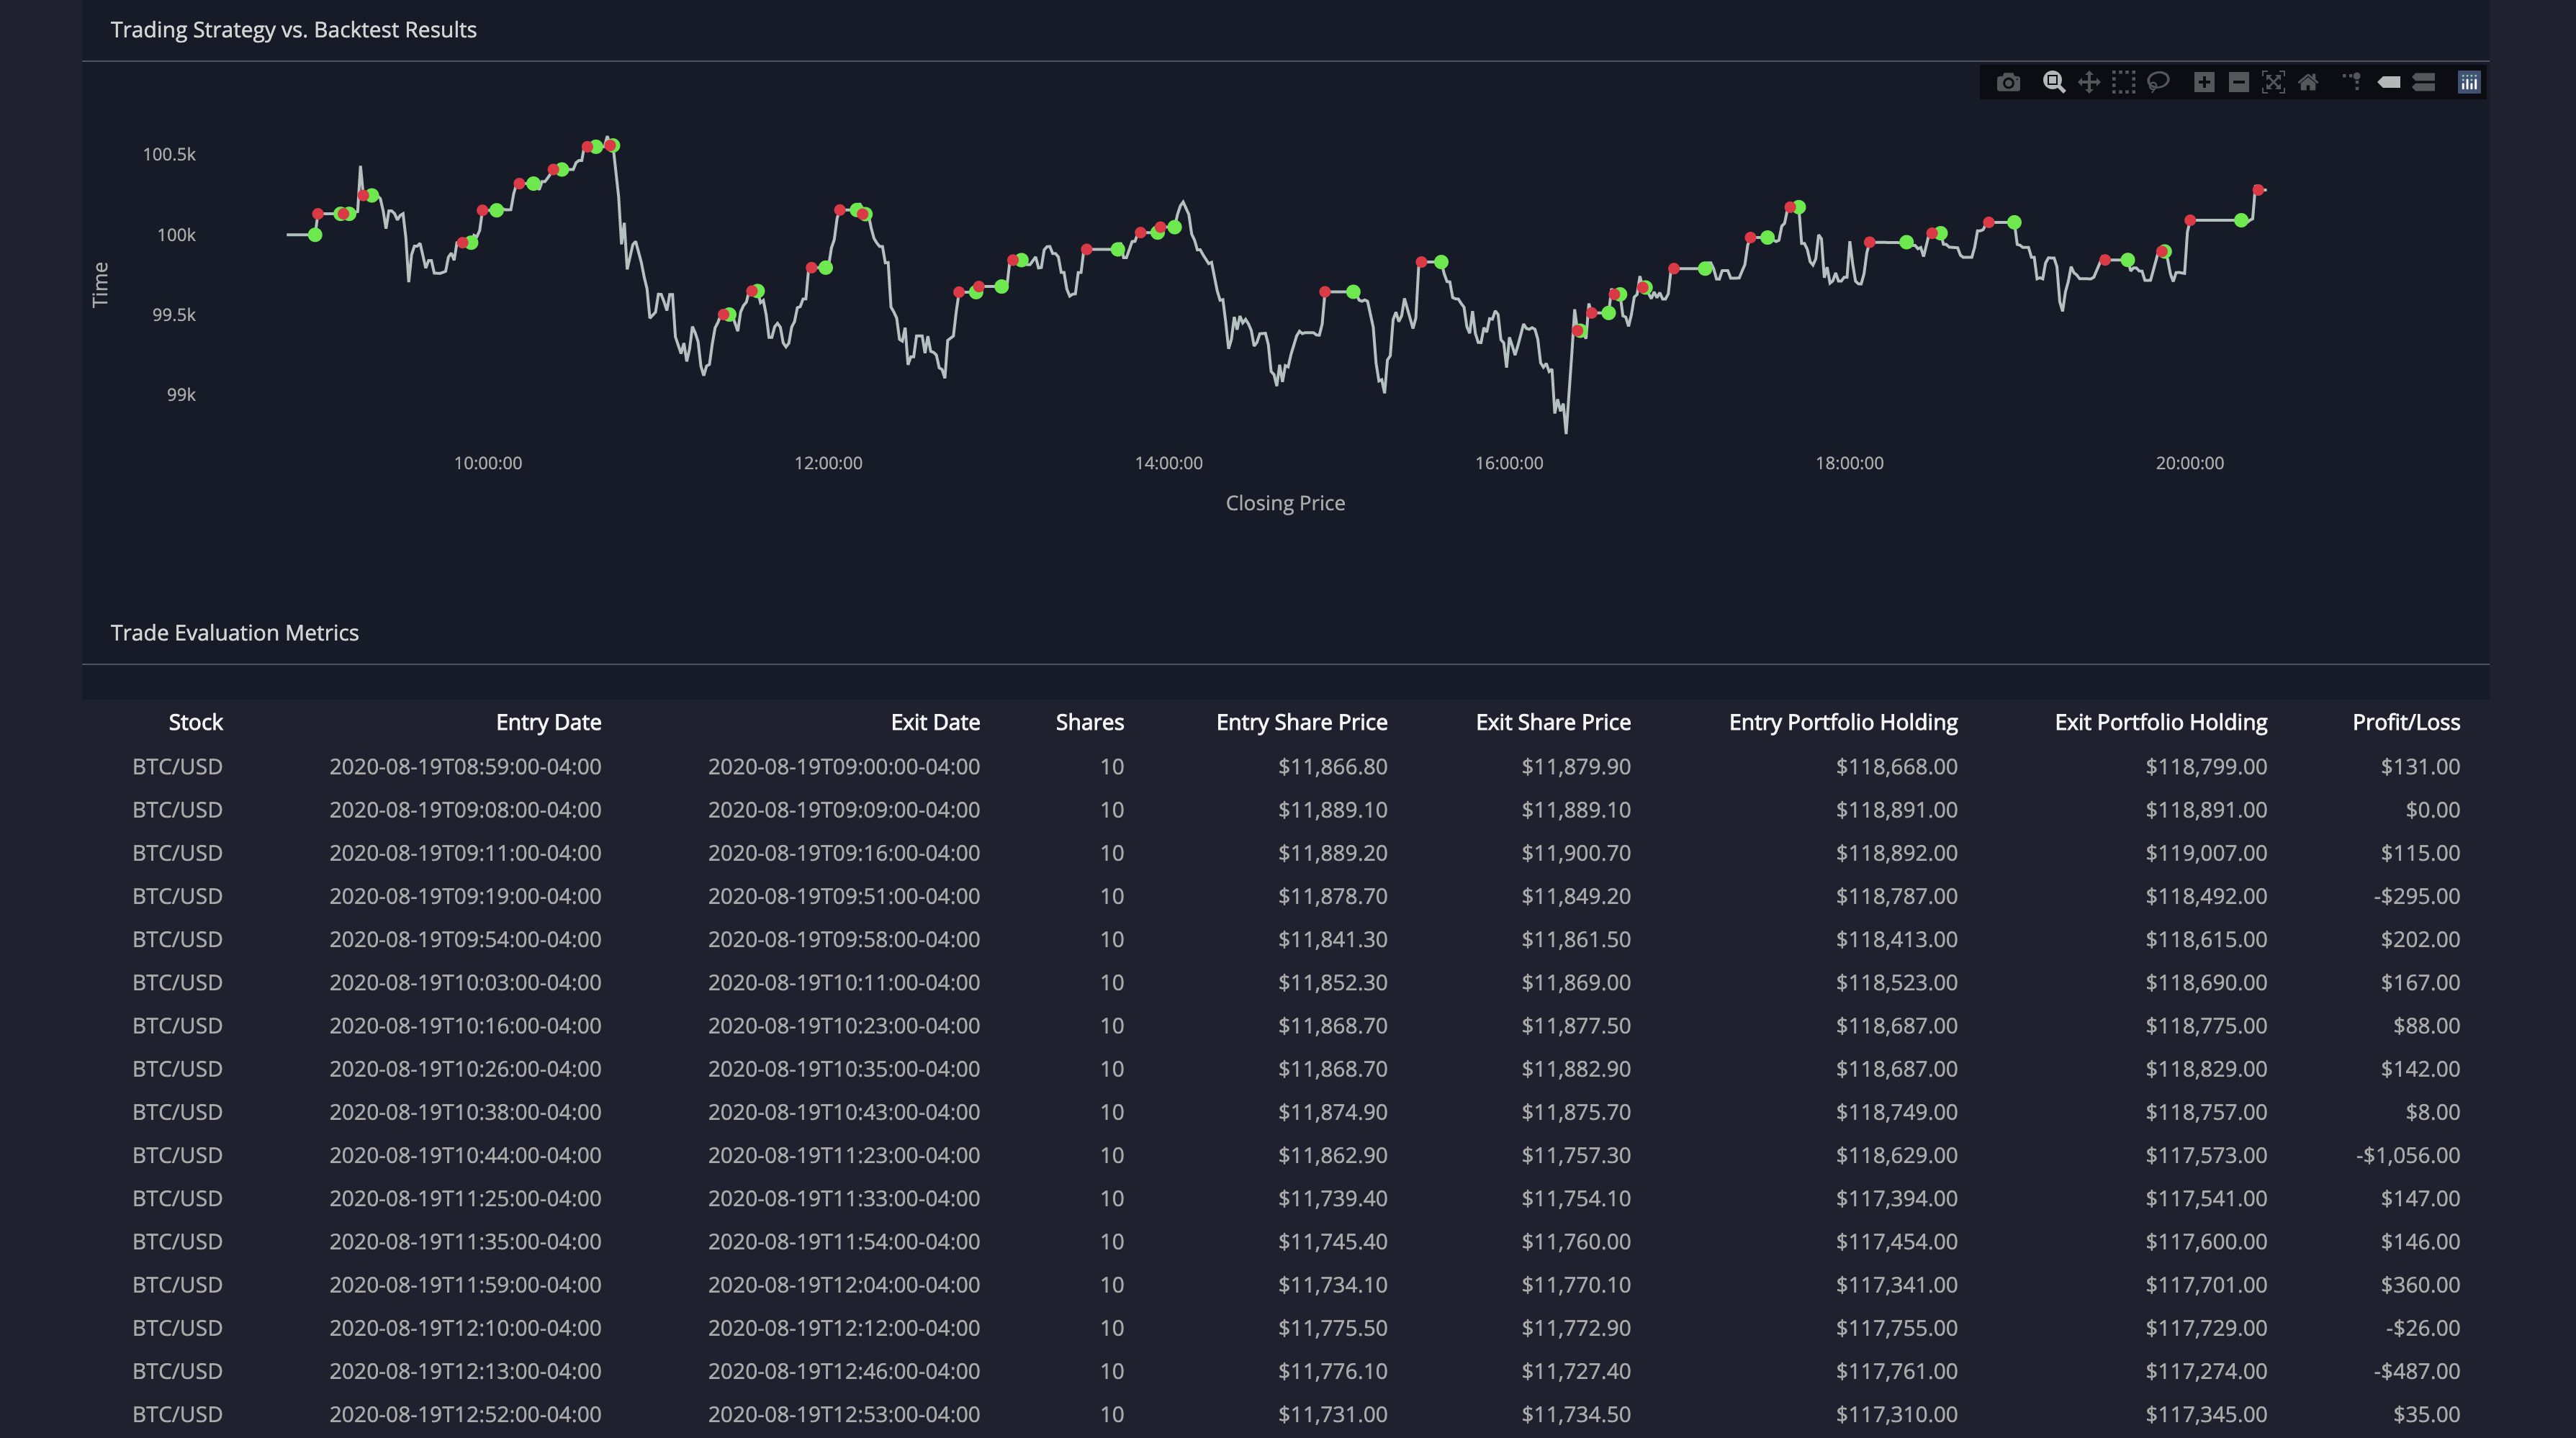Select the BTC/USD cell in the 08:59:00 entry row
The image size is (2576, 1438).
click(177, 767)
